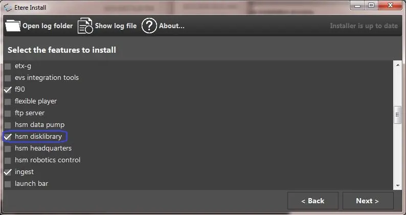The width and height of the screenshot is (406, 215).
Task: Uncheck the hsm disklibrary checkbox
Action: tap(8, 137)
